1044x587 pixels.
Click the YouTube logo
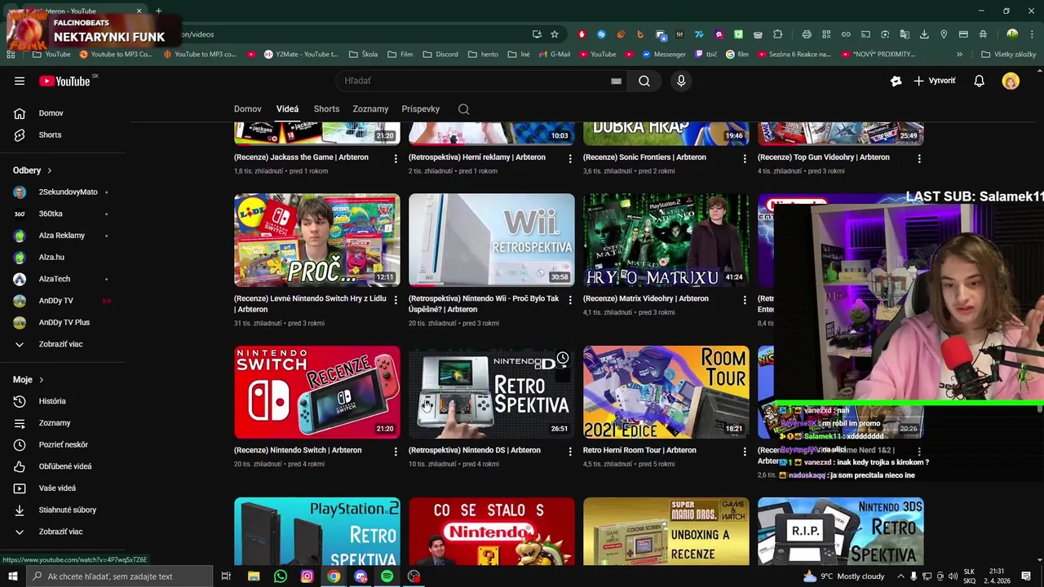(x=65, y=81)
